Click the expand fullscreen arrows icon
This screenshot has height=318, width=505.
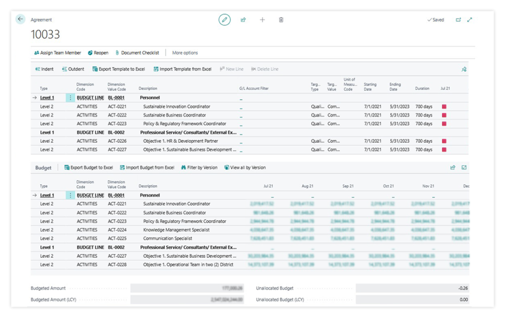[x=469, y=20]
